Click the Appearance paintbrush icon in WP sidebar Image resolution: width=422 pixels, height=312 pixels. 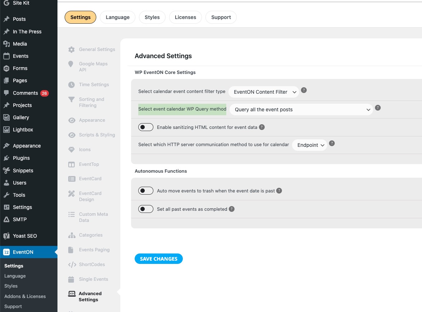coord(6,146)
